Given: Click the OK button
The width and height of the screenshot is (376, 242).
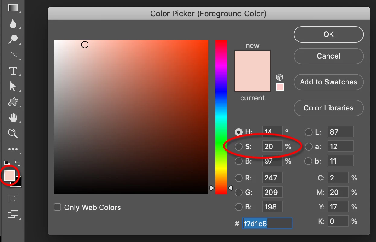Looking at the screenshot, I should point(329,34).
